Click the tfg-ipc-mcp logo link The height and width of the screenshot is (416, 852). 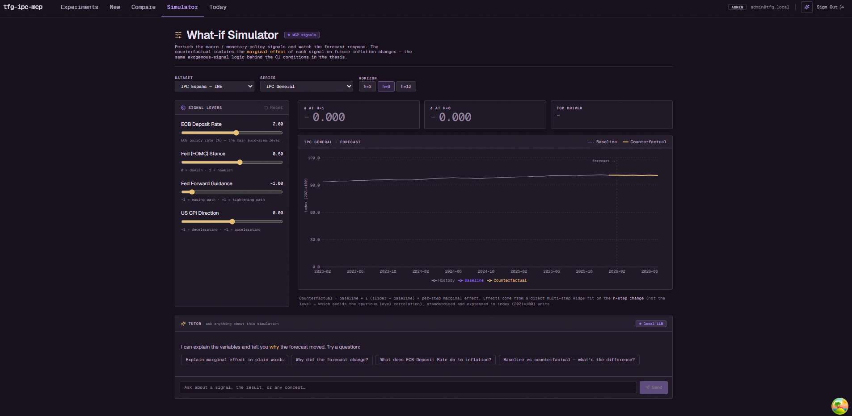(x=23, y=7)
